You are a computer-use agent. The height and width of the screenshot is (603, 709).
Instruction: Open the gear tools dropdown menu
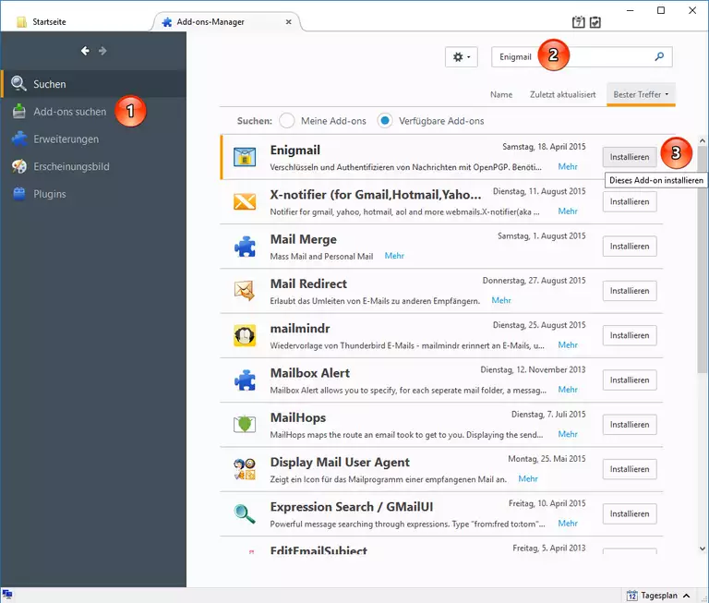(461, 57)
